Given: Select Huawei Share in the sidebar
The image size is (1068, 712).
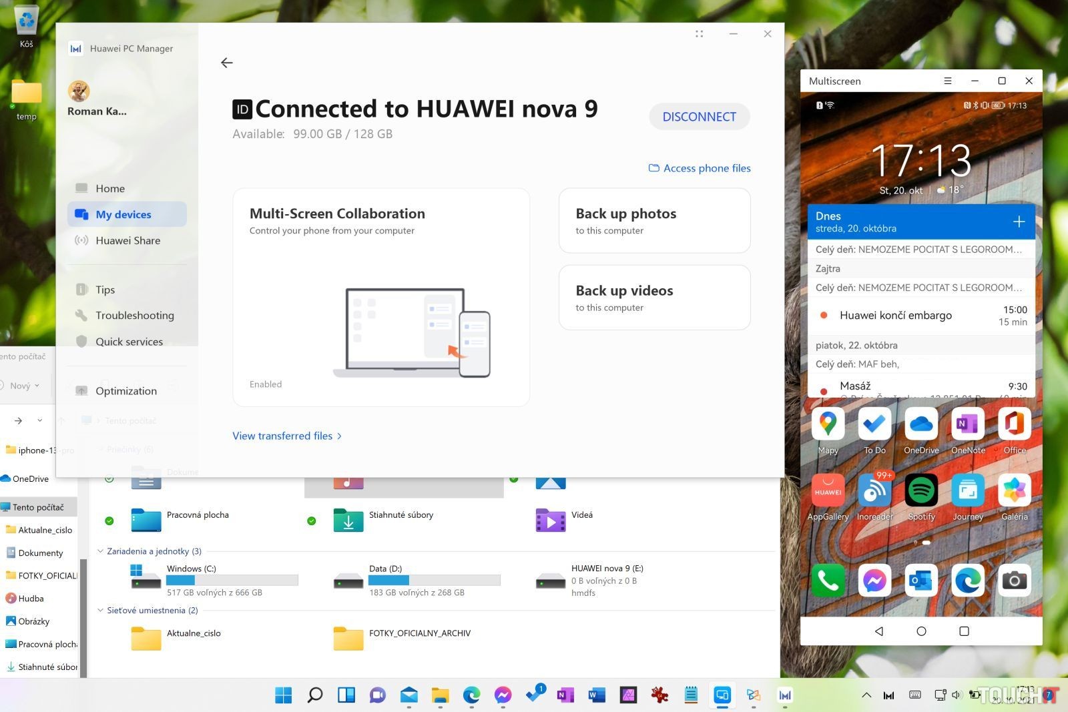Looking at the screenshot, I should coord(127,241).
